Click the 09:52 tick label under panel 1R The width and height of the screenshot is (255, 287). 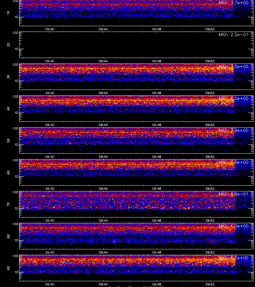[x=210, y=29]
